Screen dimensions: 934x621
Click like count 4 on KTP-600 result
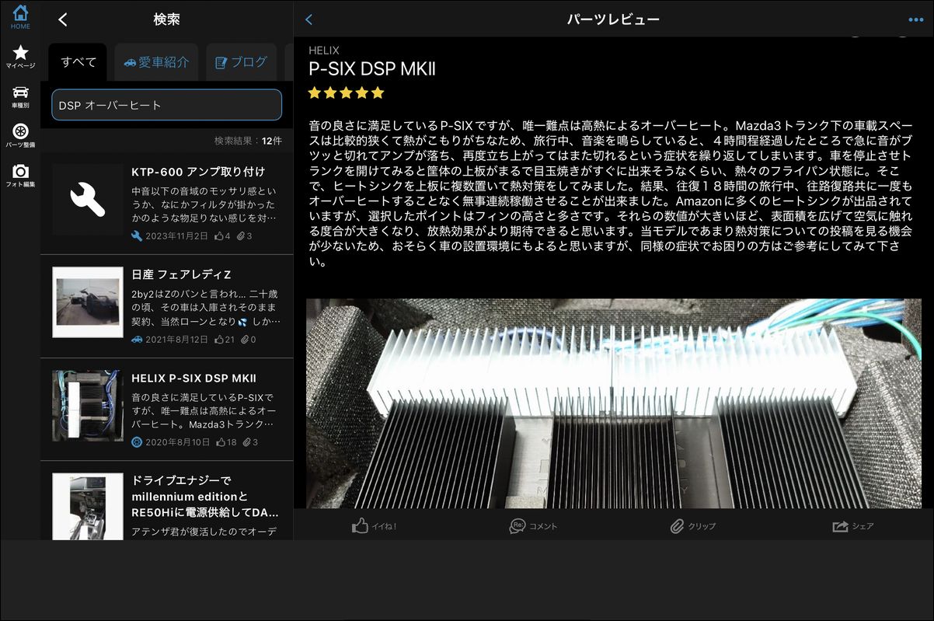(x=223, y=236)
